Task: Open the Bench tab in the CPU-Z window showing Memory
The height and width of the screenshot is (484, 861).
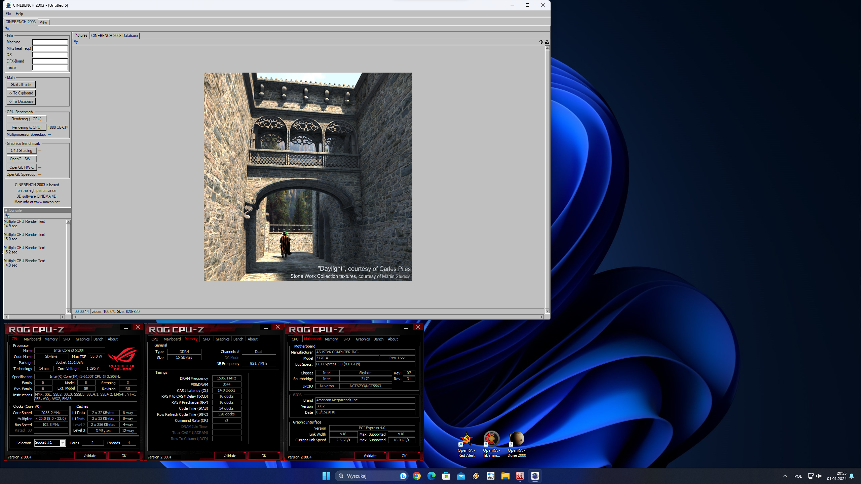Action: point(238,339)
